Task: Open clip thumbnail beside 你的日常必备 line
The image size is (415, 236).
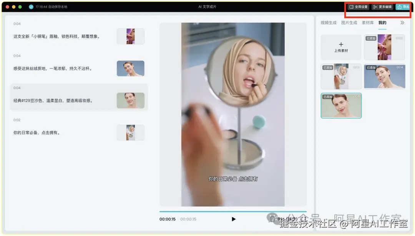Action: point(131,132)
